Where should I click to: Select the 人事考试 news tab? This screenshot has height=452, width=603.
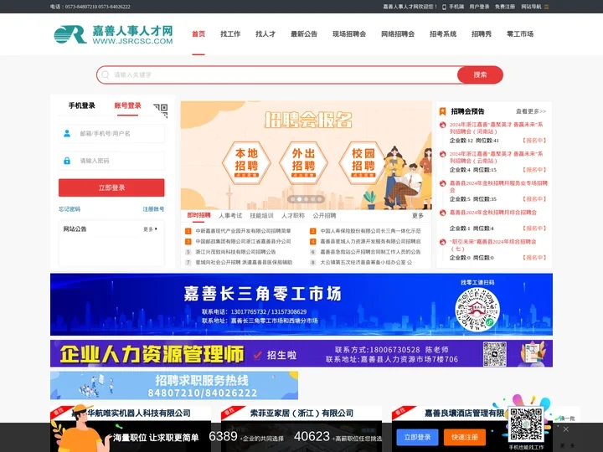(x=230, y=215)
